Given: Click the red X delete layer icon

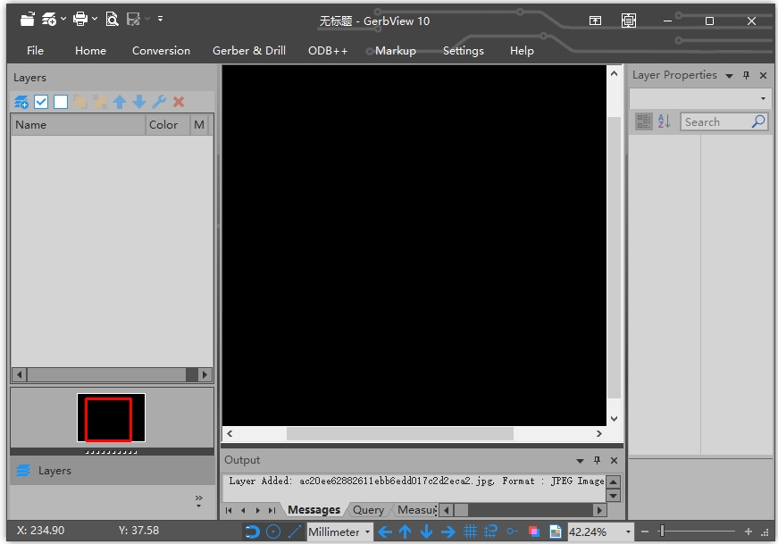Looking at the screenshot, I should pyautogui.click(x=179, y=102).
